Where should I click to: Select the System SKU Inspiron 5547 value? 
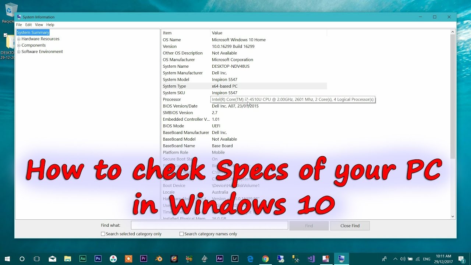224,93
